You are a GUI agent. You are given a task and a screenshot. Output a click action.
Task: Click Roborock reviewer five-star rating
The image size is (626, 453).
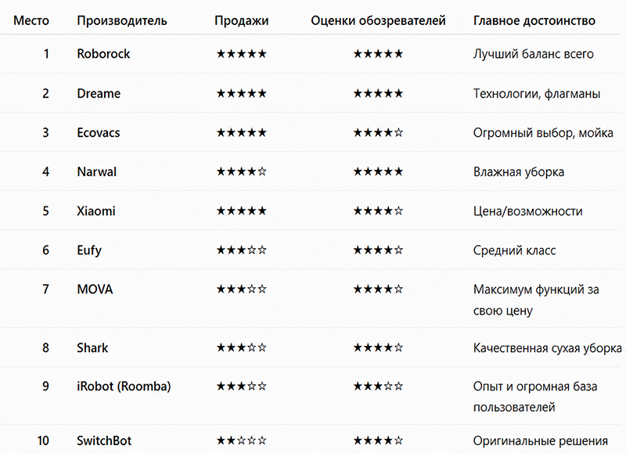point(378,54)
